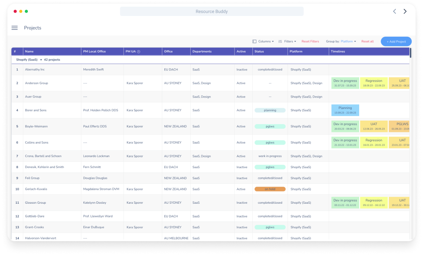423x256 pixels.
Task: Sort by the Name column header
Action: click(29, 52)
